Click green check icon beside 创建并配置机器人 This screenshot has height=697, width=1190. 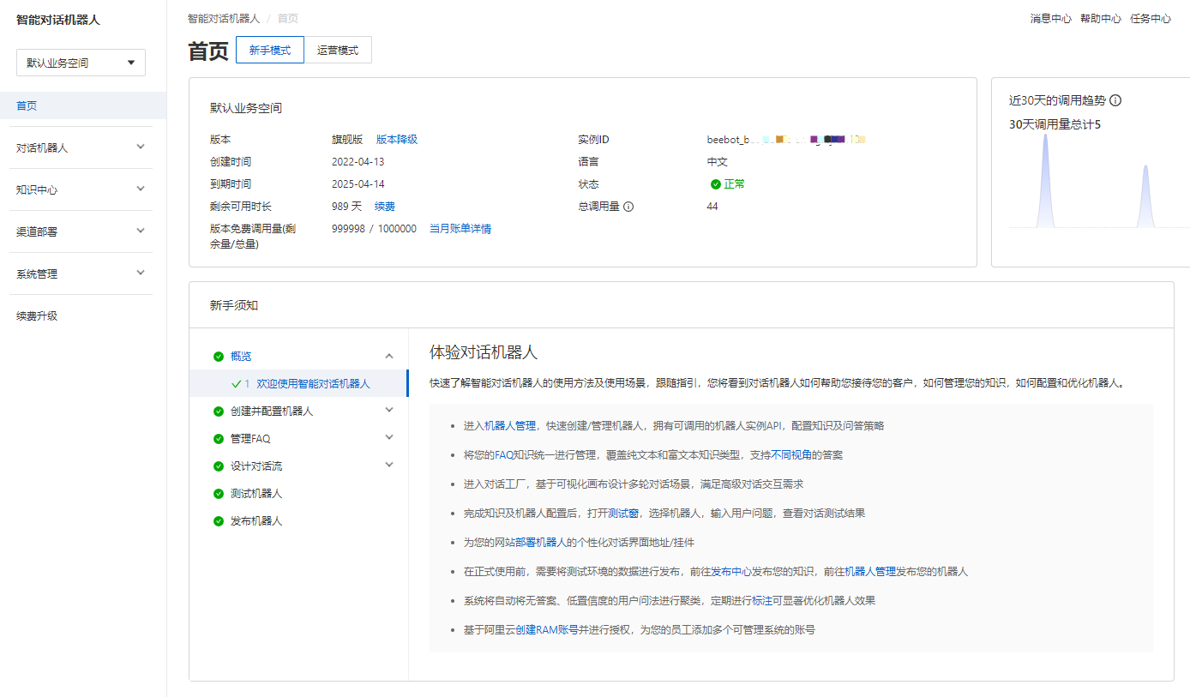coord(219,412)
